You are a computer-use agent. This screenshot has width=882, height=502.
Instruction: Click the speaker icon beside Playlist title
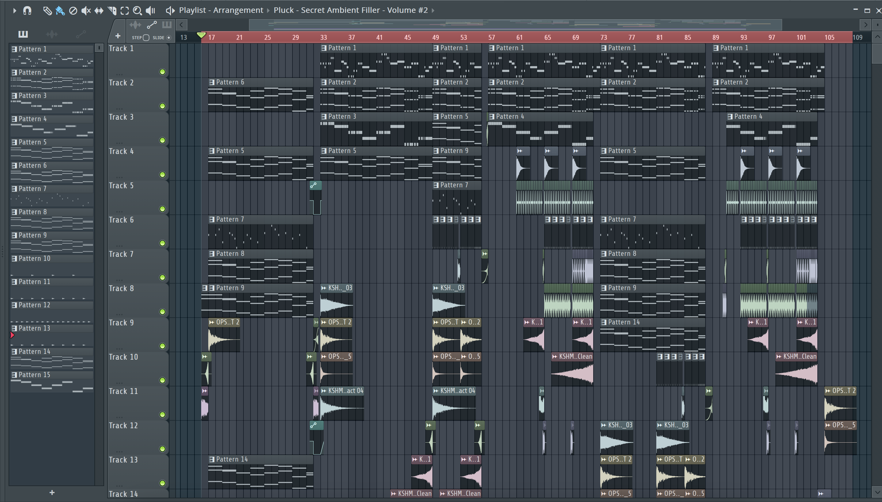170,11
